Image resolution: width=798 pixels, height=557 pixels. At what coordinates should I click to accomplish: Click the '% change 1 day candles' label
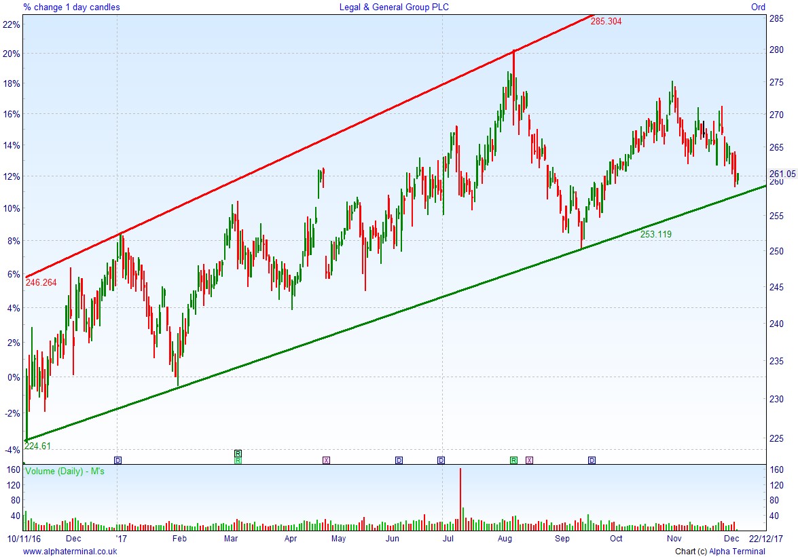72,7
